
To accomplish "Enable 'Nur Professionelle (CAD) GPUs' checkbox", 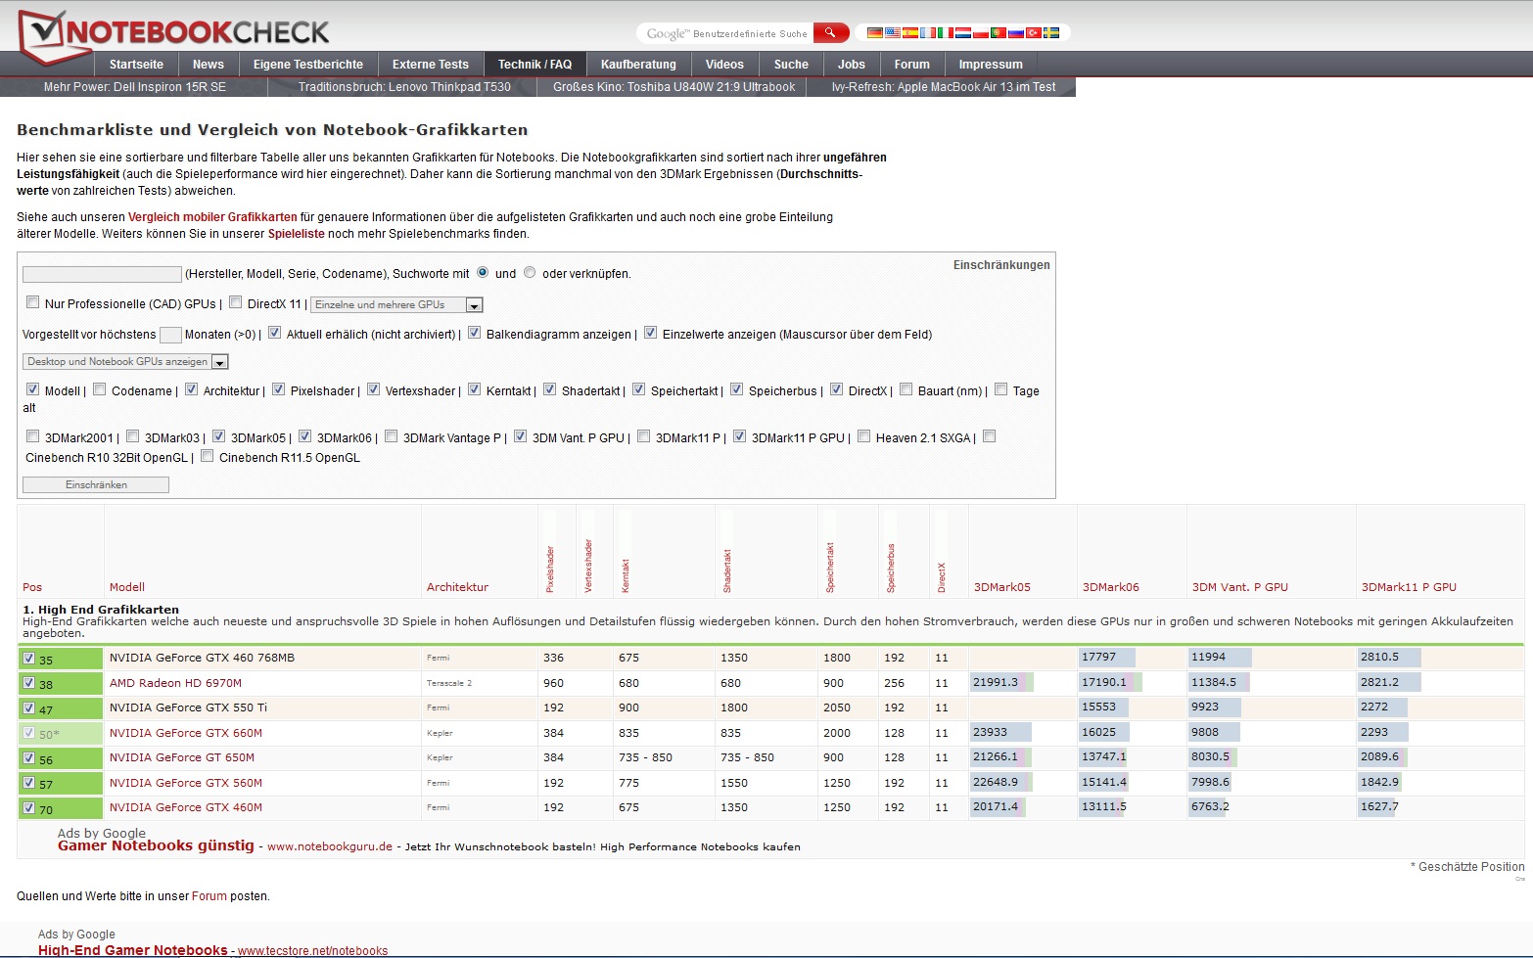I will [x=33, y=302].
